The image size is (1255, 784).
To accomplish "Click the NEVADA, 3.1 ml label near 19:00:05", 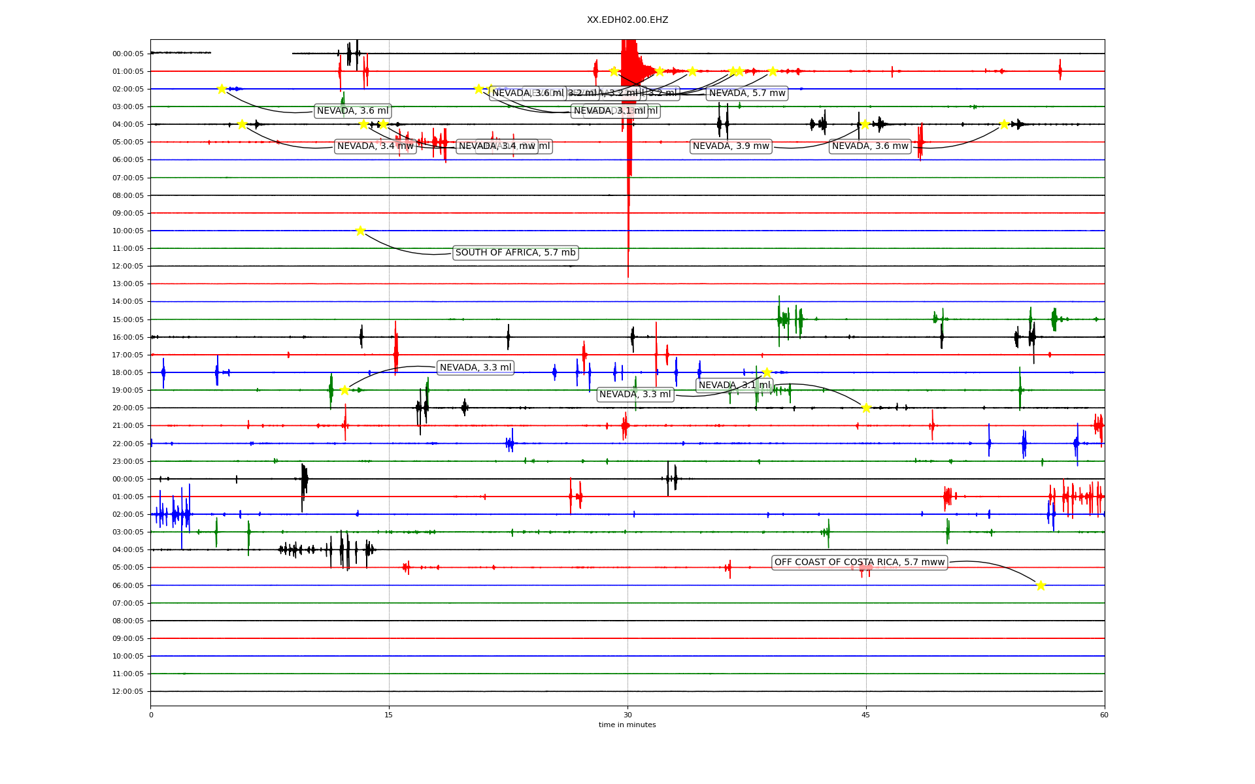I will point(734,385).
